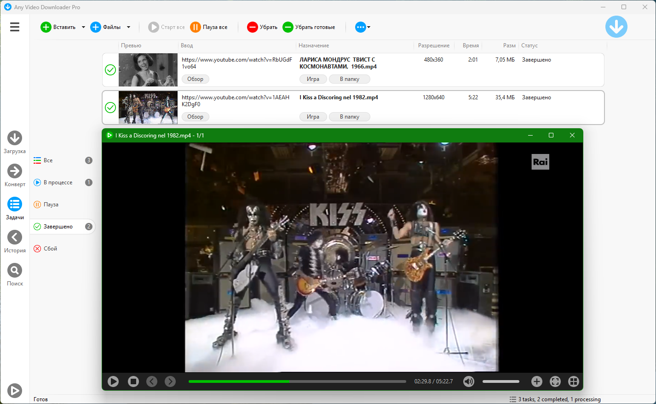The width and height of the screenshot is (656, 404).
Task: Remove selected task with Убрать
Action: [262, 27]
